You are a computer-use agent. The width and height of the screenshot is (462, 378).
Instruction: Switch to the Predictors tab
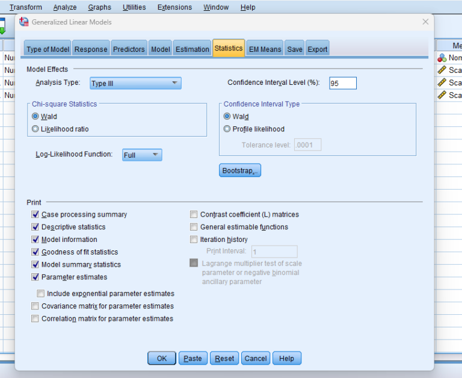pyautogui.click(x=129, y=49)
